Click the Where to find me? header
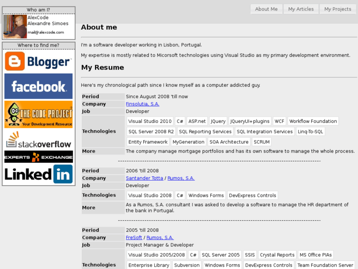 38,45
